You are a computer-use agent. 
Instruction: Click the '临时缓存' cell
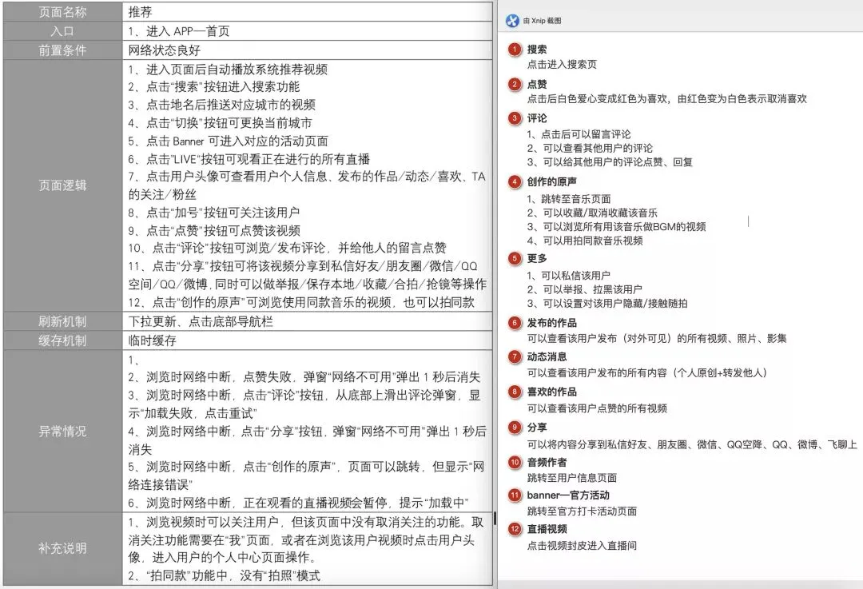pos(307,340)
